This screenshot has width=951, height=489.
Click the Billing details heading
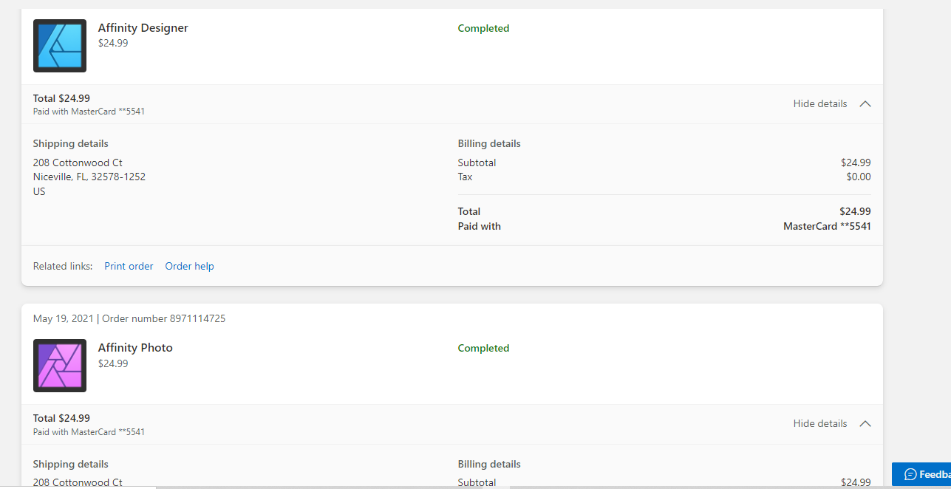point(489,143)
